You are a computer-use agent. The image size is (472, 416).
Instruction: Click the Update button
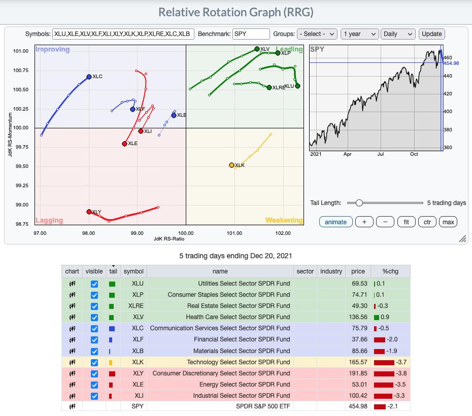point(432,34)
